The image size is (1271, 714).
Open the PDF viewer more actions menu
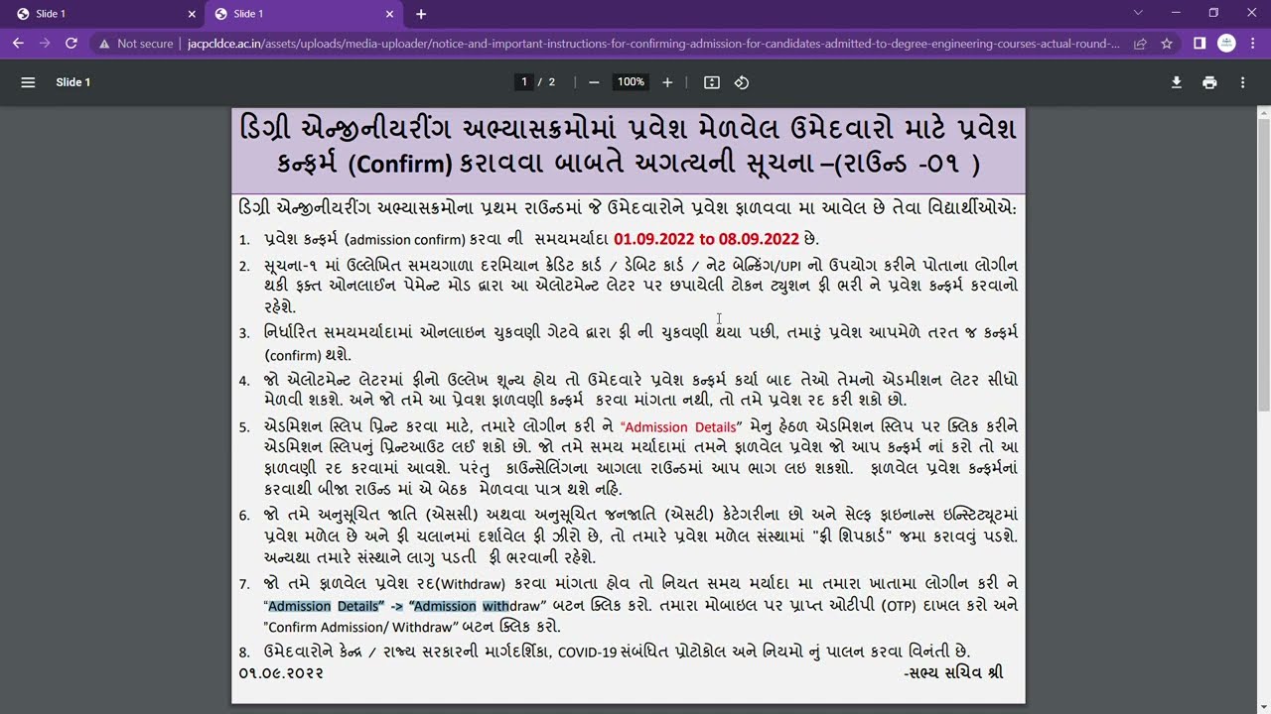pyautogui.click(x=1242, y=82)
